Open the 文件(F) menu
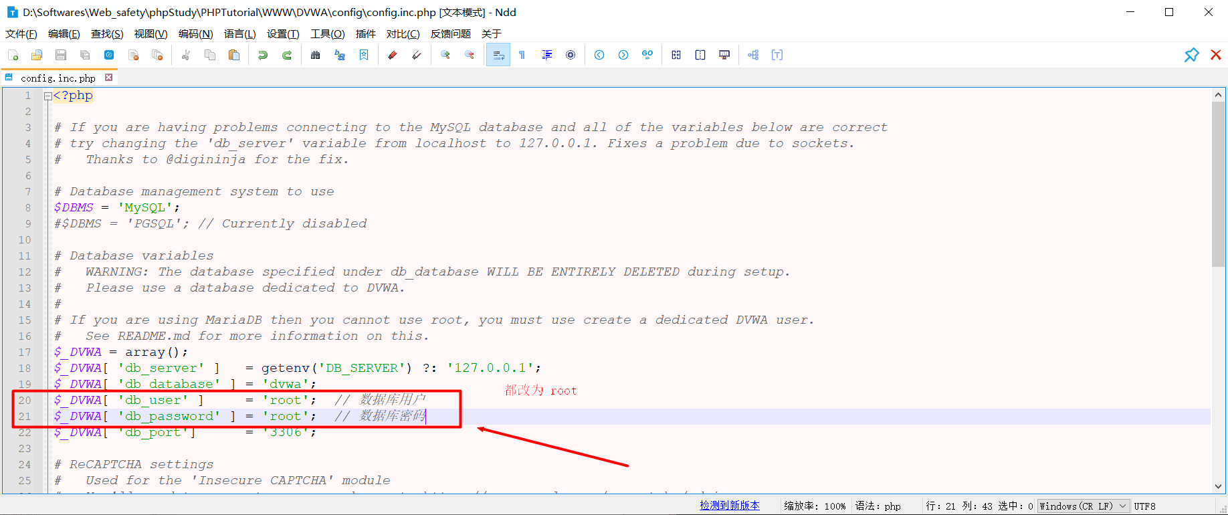The height and width of the screenshot is (515, 1228). 21,33
